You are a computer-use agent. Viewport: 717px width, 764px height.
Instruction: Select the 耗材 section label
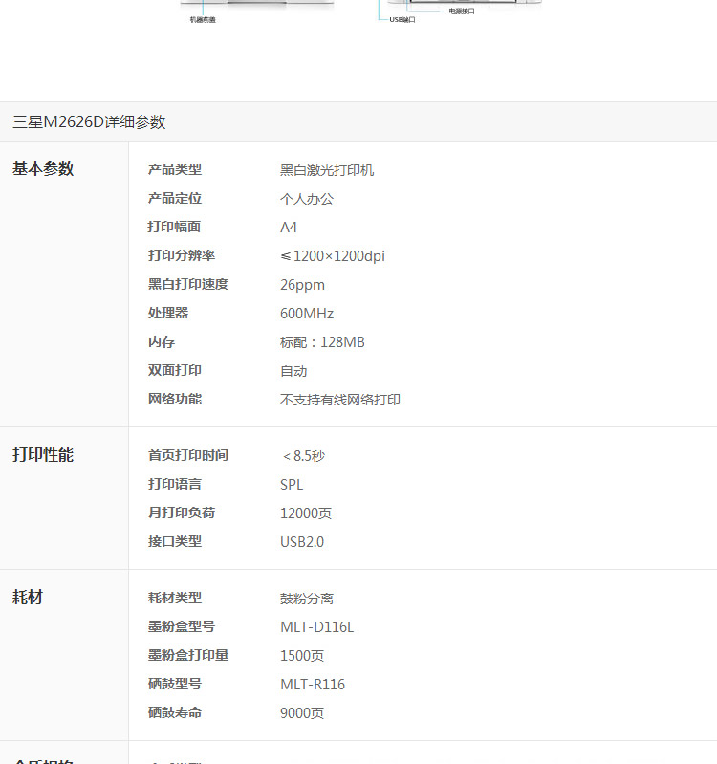28,597
